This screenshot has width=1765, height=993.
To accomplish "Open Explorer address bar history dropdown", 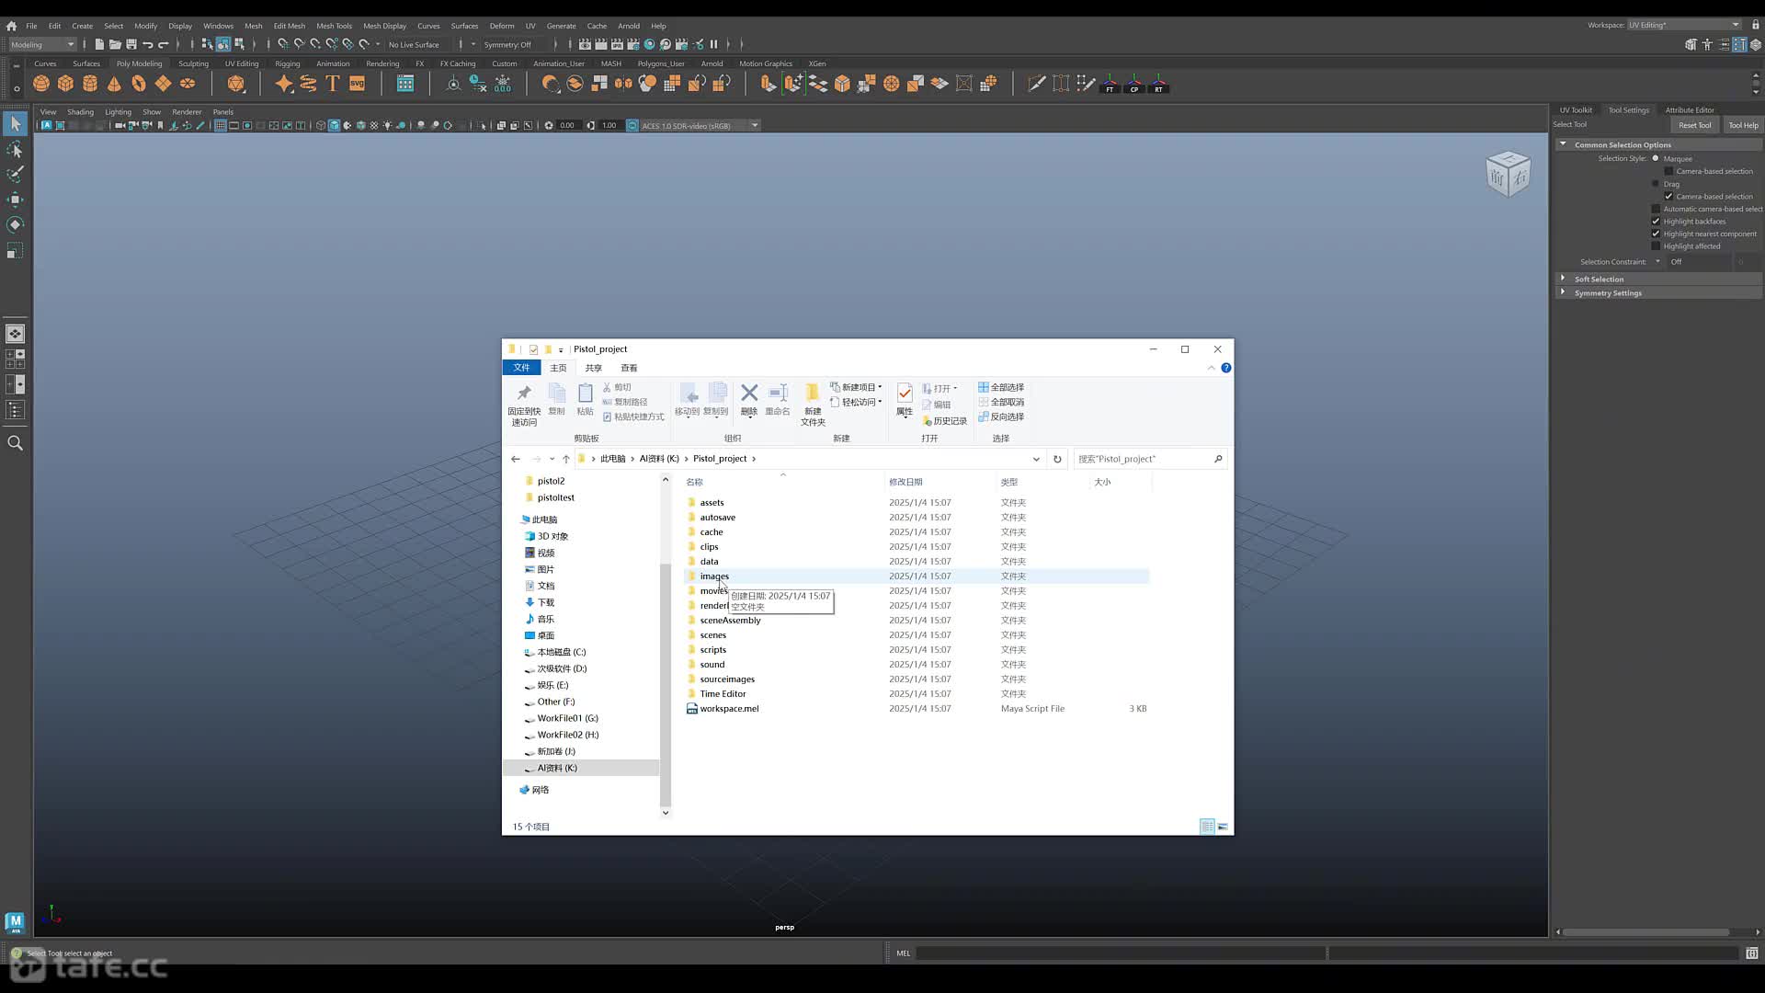I will (x=1036, y=459).
